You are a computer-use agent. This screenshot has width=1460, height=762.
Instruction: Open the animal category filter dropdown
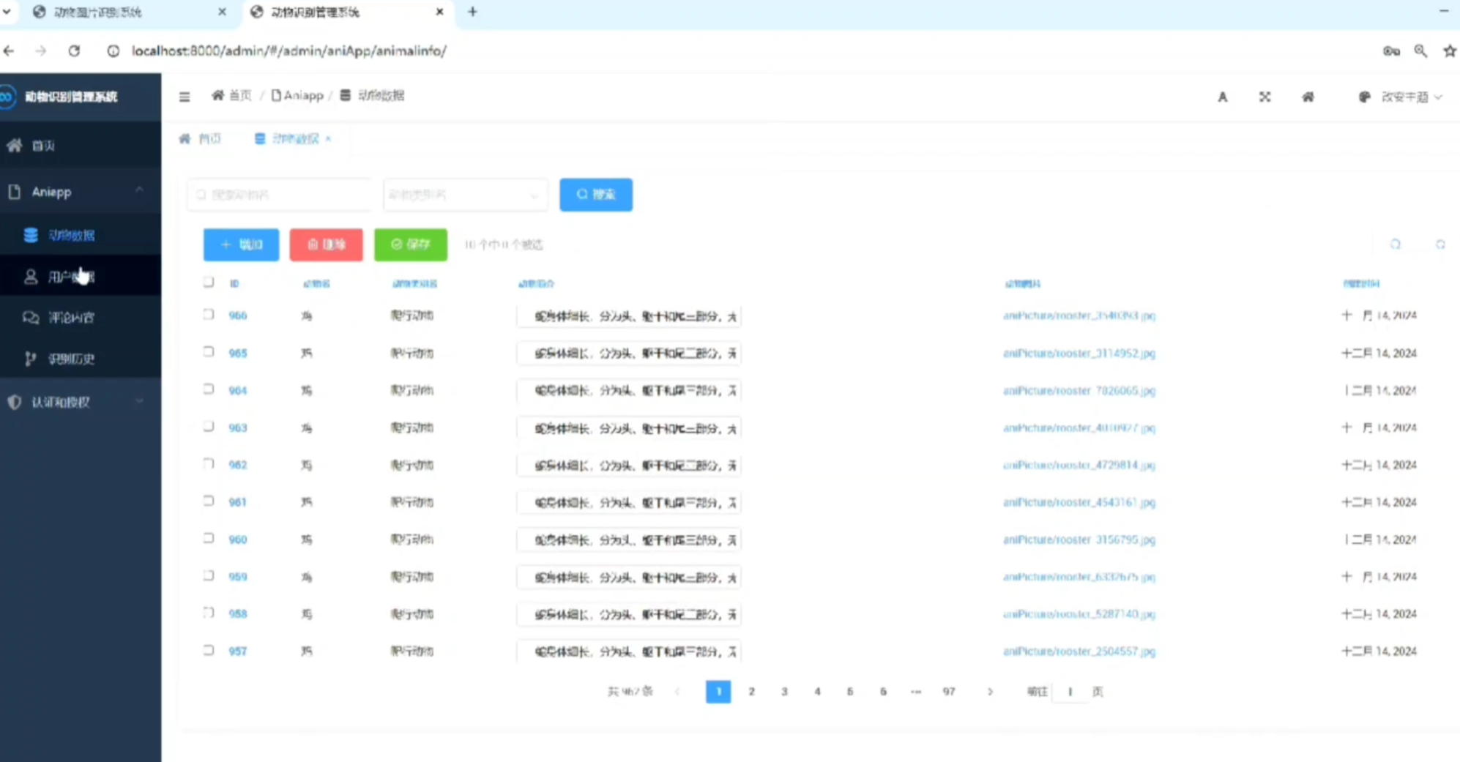point(465,195)
